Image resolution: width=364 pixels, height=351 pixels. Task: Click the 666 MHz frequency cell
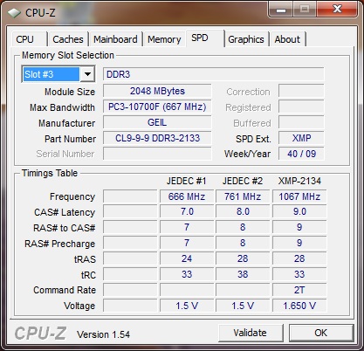tap(187, 196)
